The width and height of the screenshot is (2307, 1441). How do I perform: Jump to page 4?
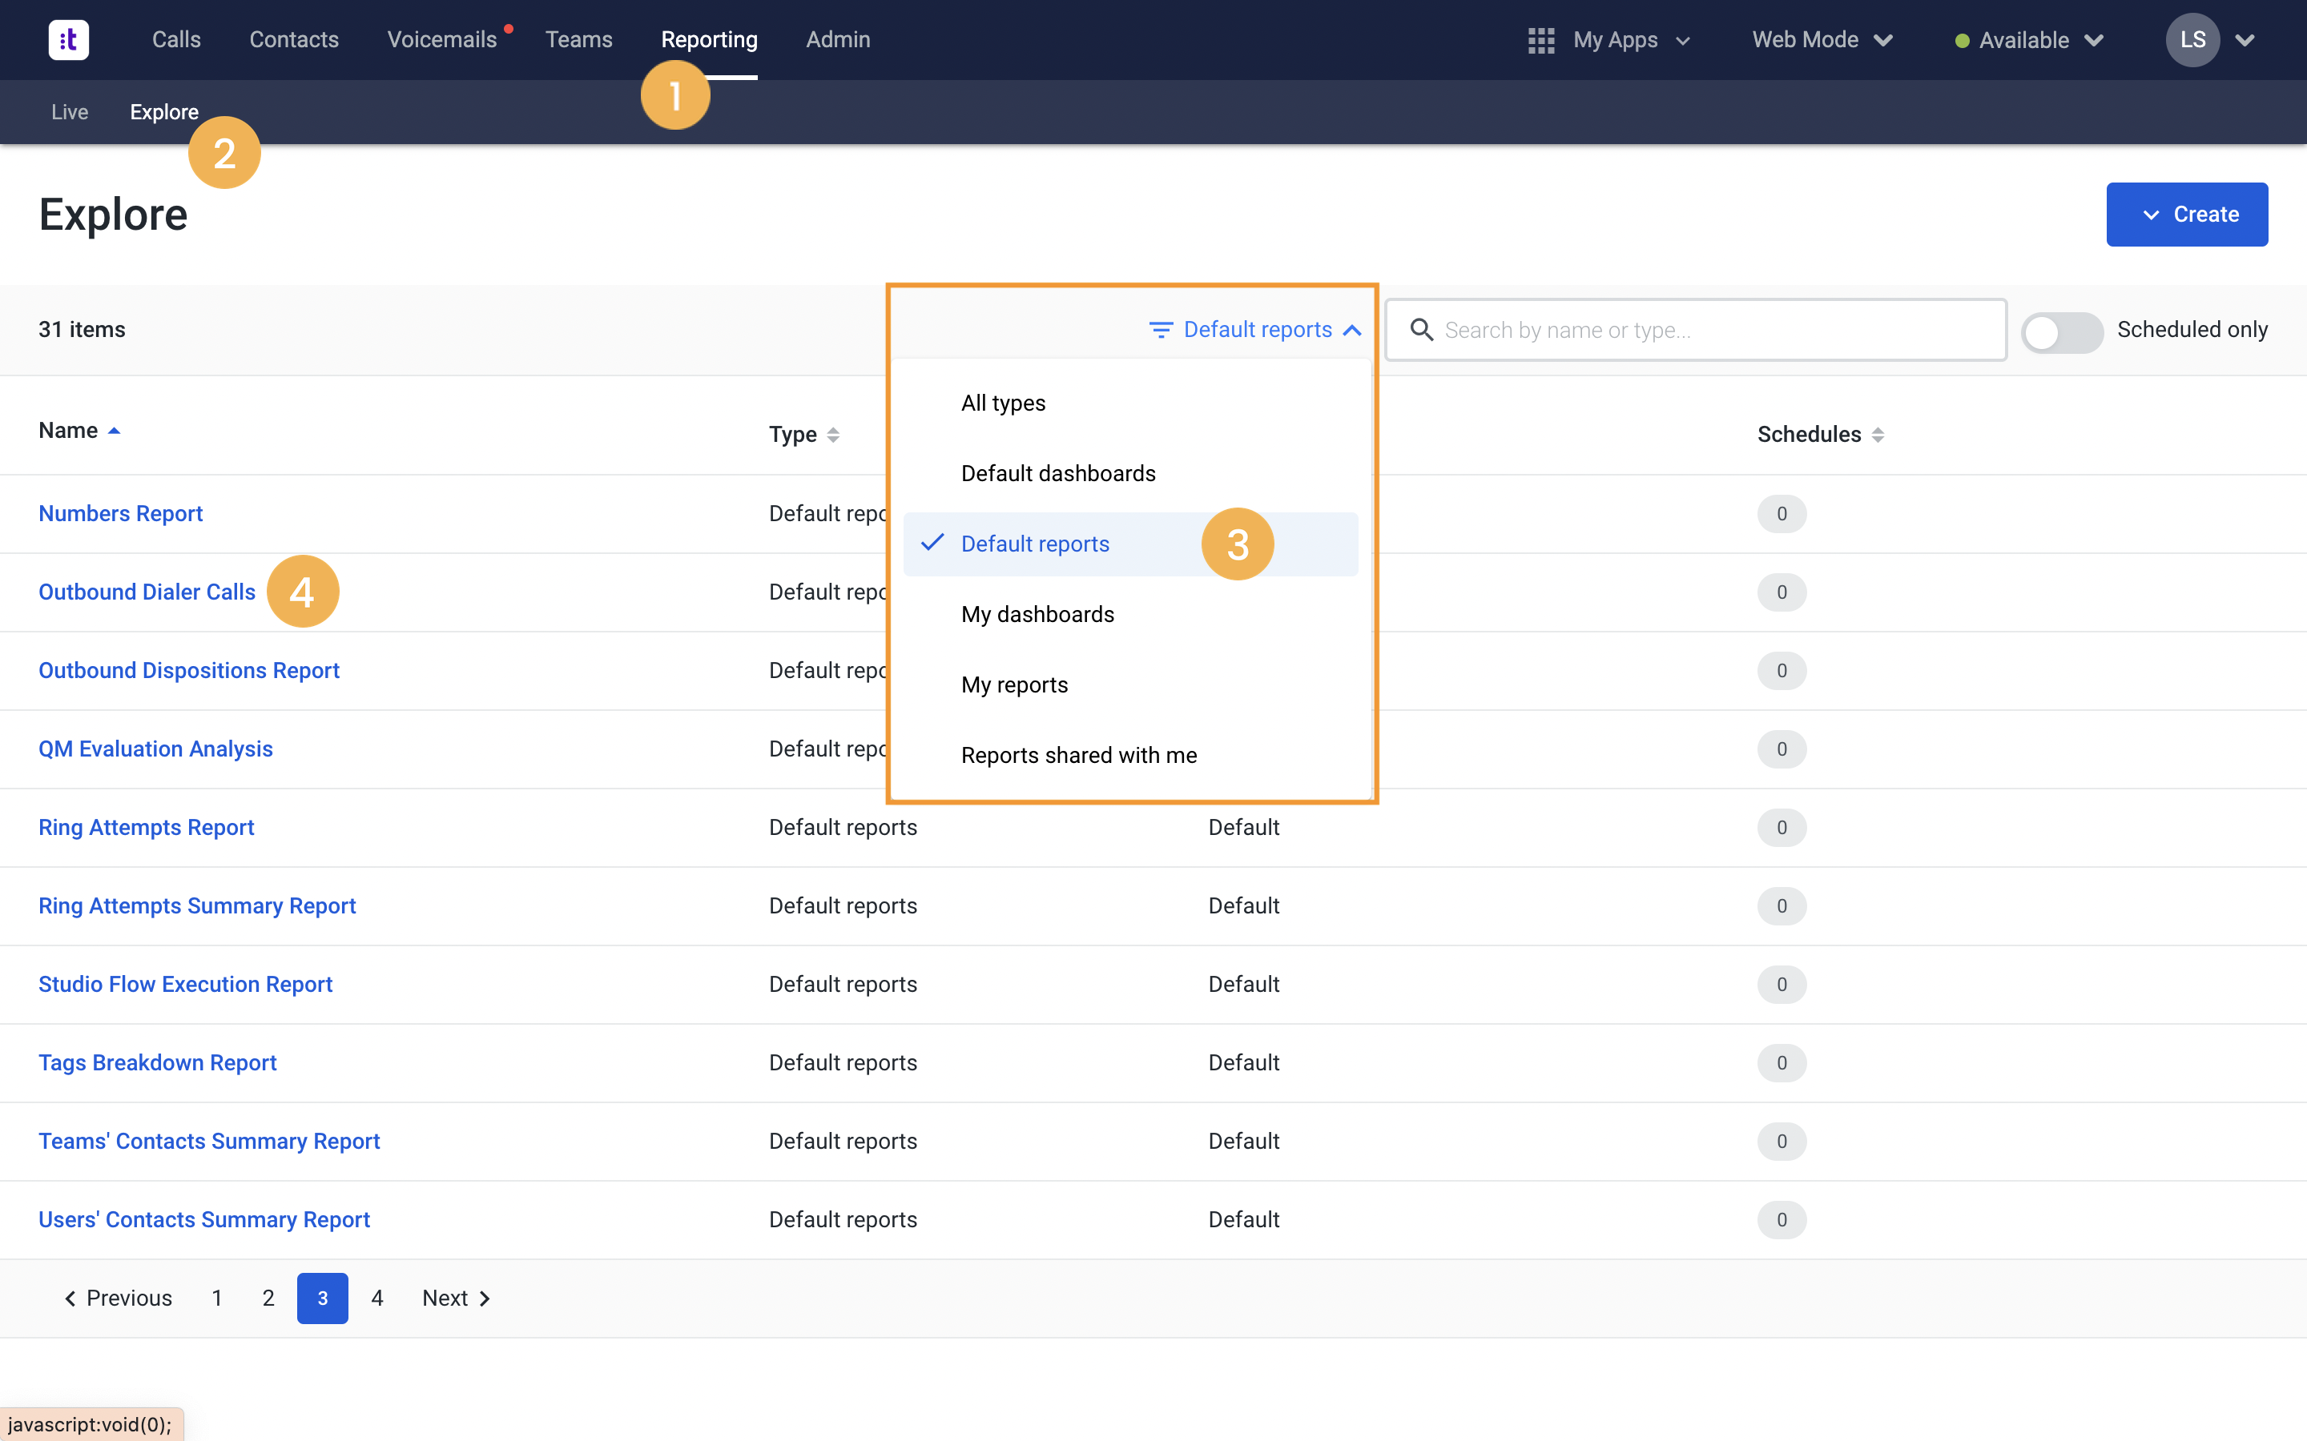377,1298
